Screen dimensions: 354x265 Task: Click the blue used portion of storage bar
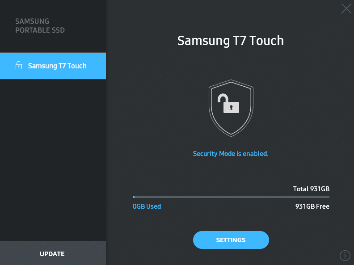tap(134, 197)
